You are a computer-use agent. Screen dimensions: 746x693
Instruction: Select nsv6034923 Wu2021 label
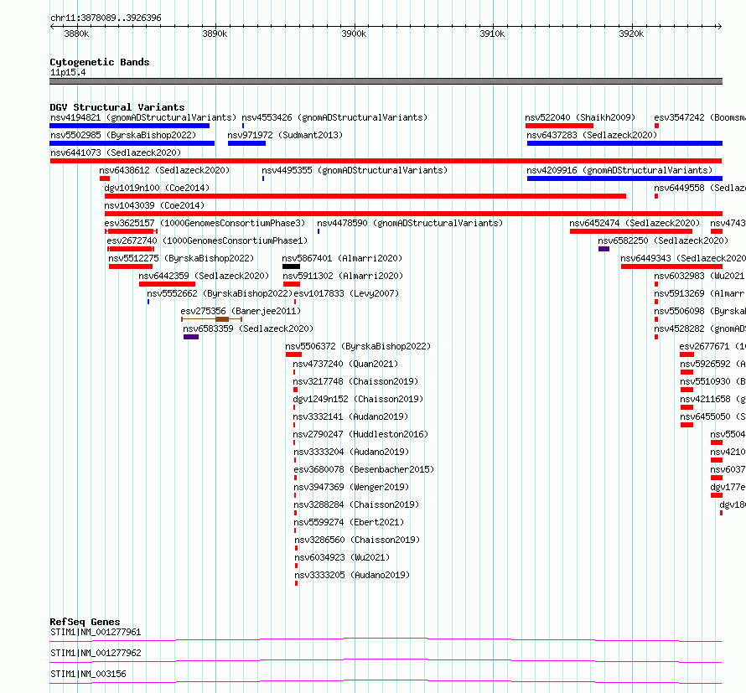click(x=342, y=557)
